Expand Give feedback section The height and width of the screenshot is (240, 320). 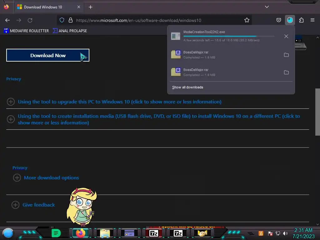point(38,205)
